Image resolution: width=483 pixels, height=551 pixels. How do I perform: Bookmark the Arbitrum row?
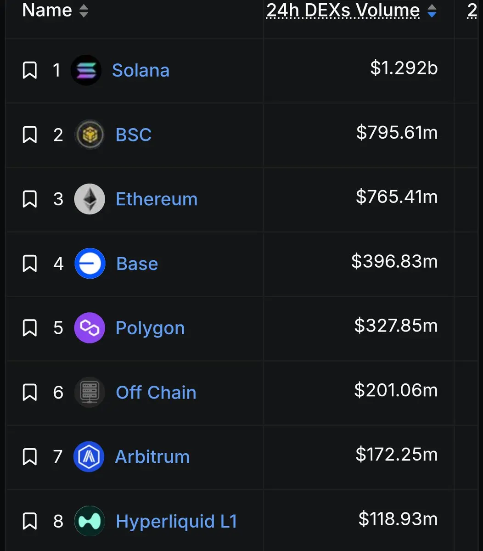[x=30, y=457]
